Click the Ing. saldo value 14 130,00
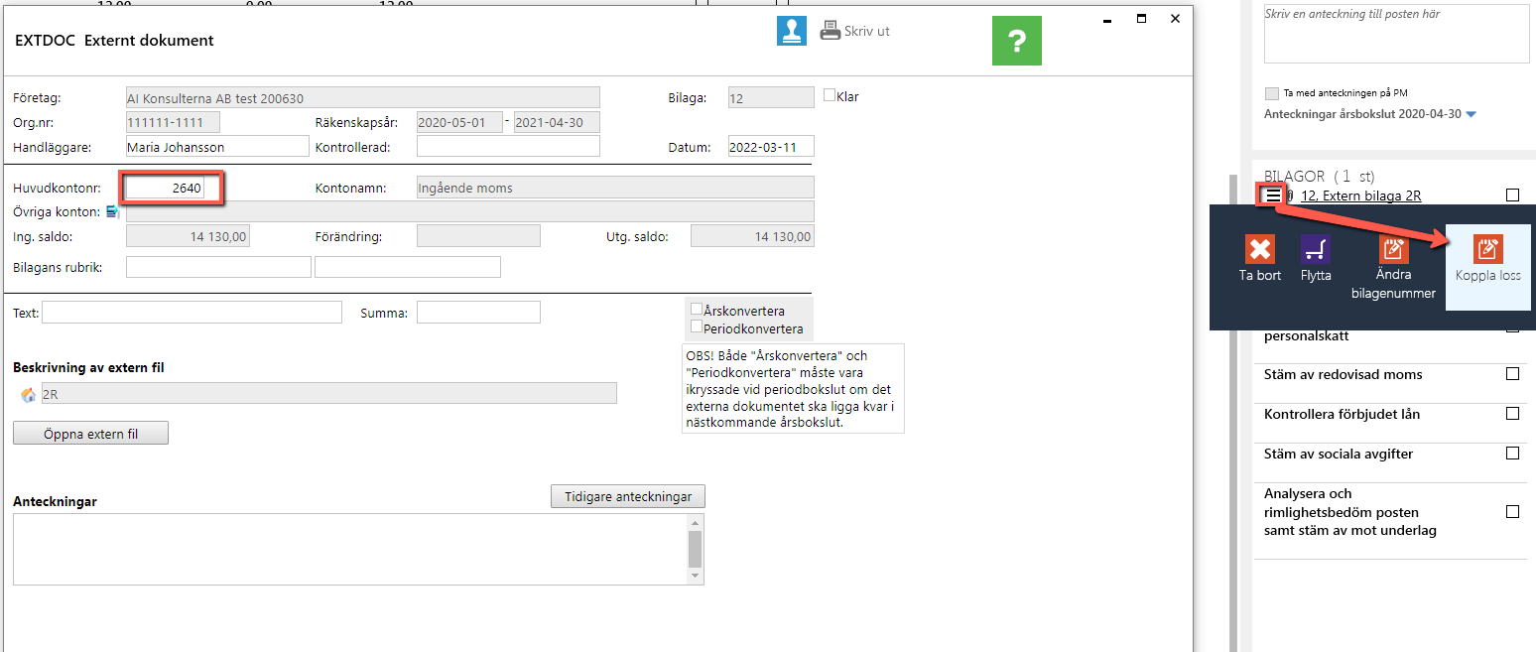Image resolution: width=1536 pixels, height=652 pixels. (188, 236)
